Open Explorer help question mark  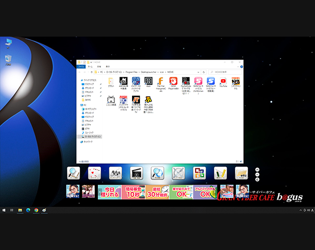point(242,66)
